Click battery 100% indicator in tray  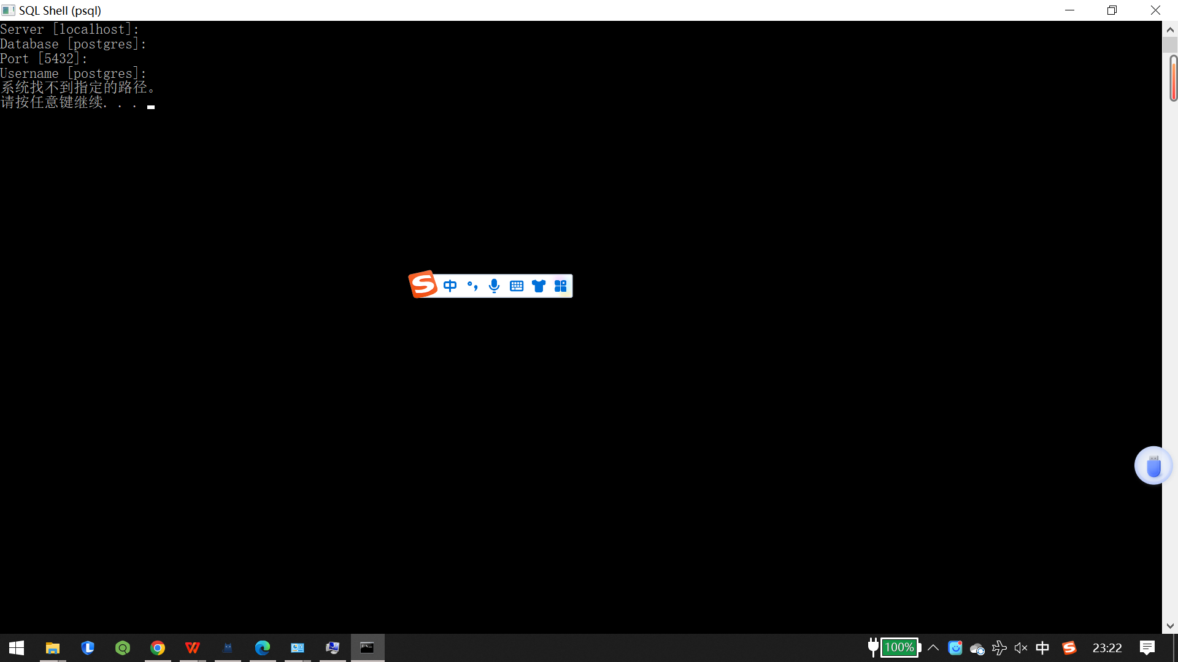pyautogui.click(x=899, y=648)
